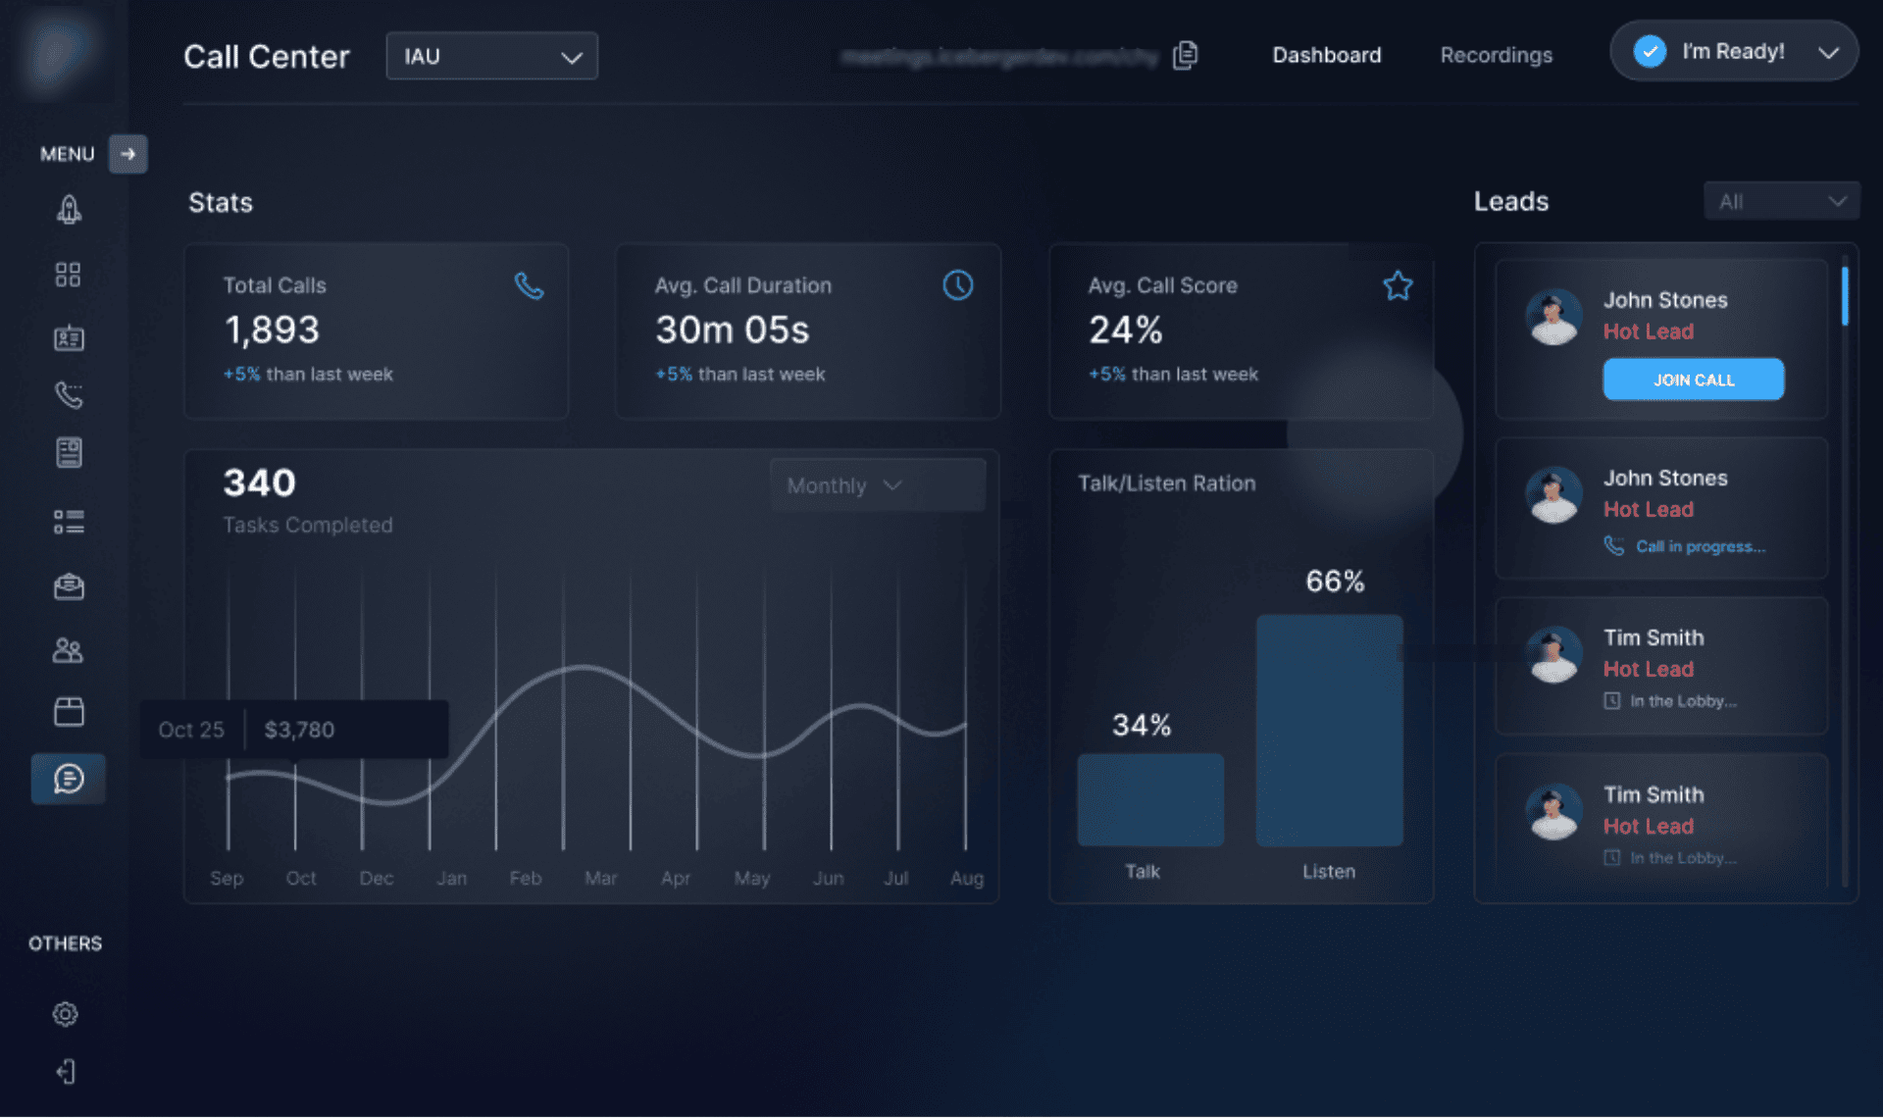This screenshot has width=1883, height=1118.
Task: Toggle the I'm Ready status checkmark
Action: tap(1650, 51)
